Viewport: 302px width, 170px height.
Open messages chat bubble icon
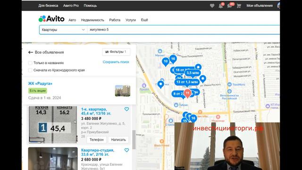(x=230, y=6)
